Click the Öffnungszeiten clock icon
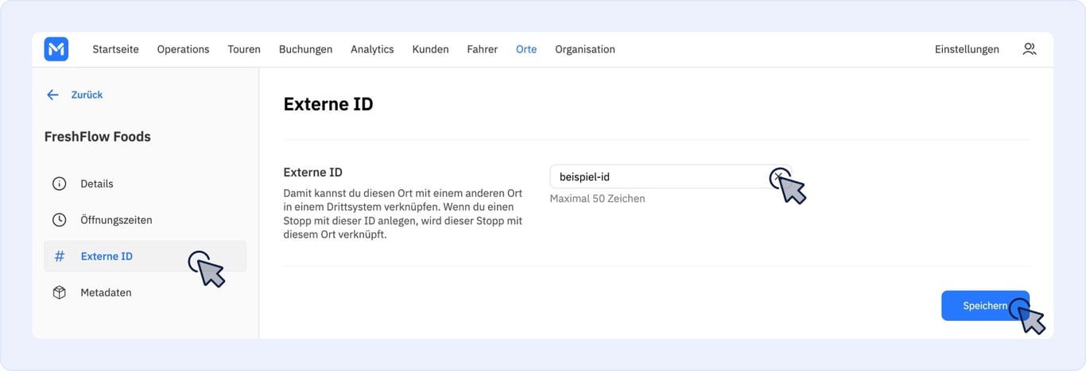 (x=59, y=220)
